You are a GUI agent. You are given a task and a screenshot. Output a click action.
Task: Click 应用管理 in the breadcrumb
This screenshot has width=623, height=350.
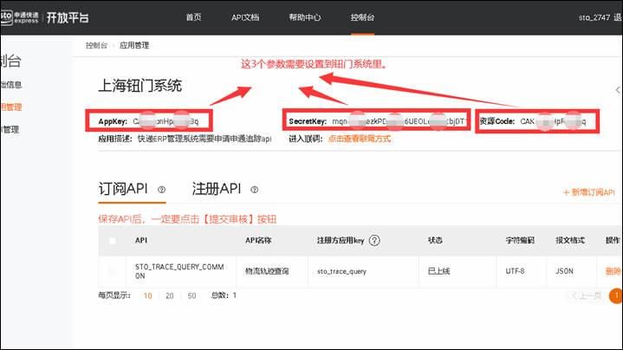click(x=134, y=45)
